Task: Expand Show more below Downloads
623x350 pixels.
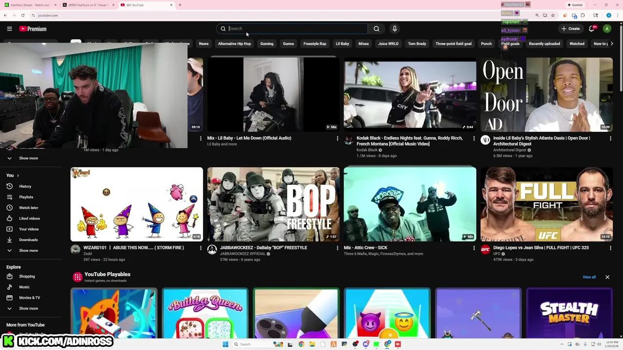Action: pyautogui.click(x=28, y=250)
